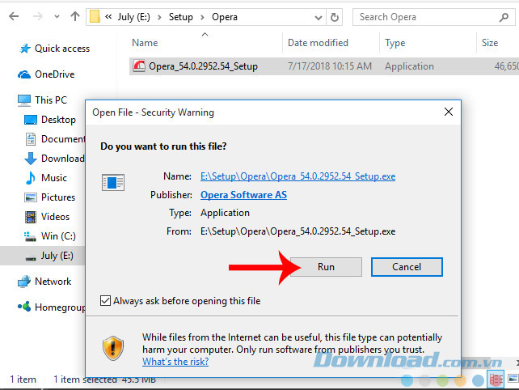519x390 pixels.
Task: Click the Music note icon
Action: [x=31, y=178]
